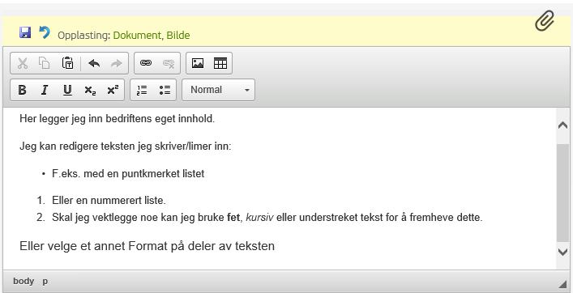Toggle superscript formatting
Image resolution: width=573 pixels, height=293 pixels.
(113, 90)
